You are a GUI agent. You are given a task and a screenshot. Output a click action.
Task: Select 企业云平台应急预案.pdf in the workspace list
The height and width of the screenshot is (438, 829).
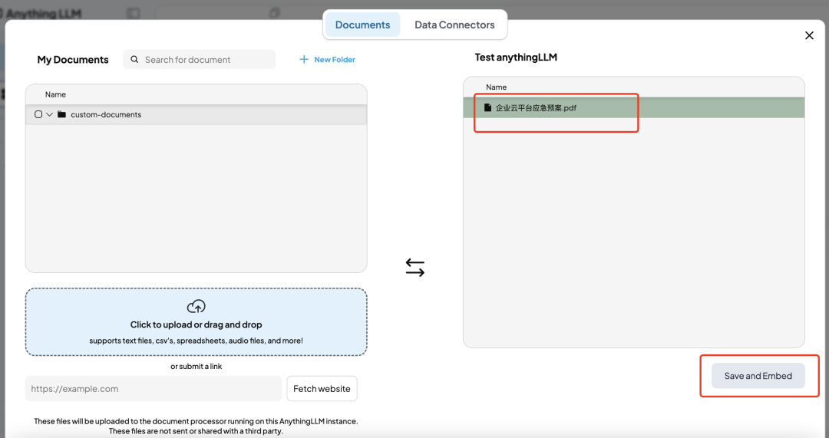[x=634, y=108]
